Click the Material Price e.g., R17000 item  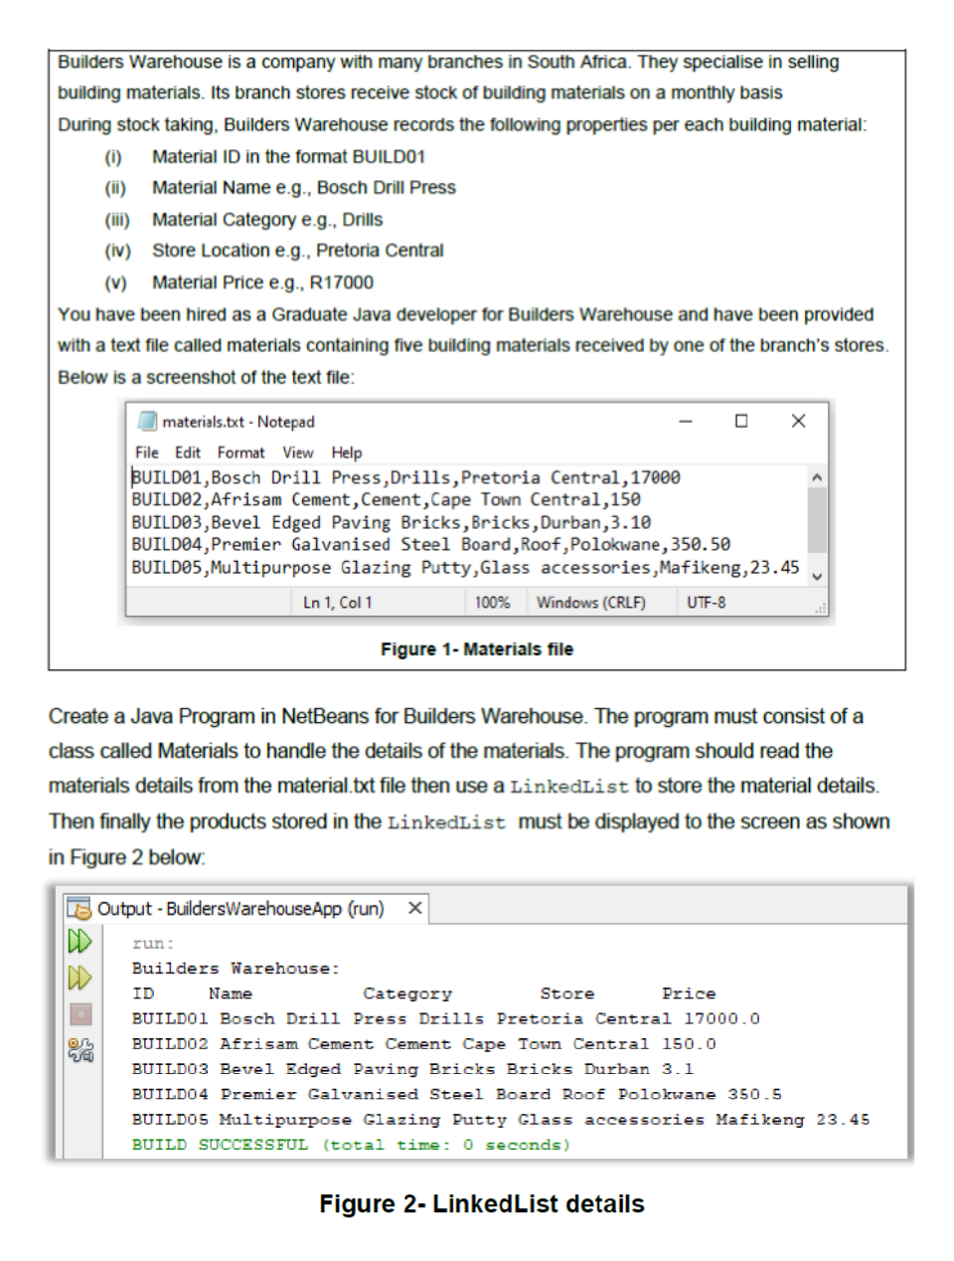click(x=262, y=282)
